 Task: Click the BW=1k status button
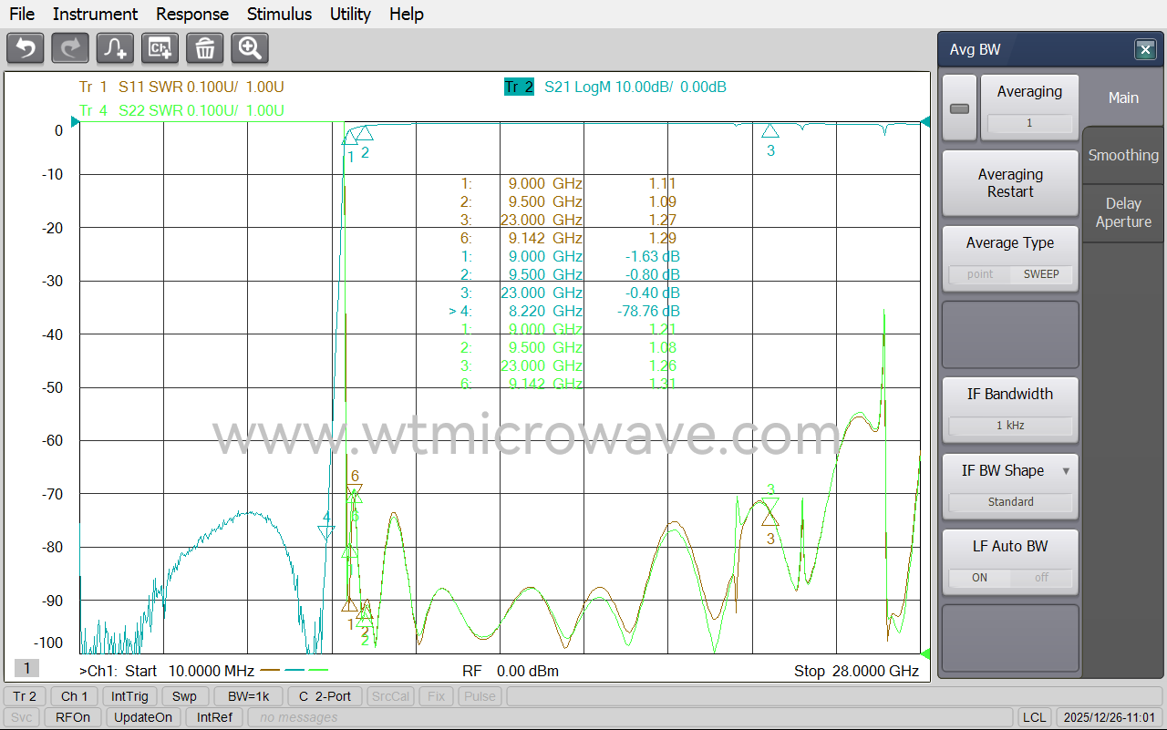coord(249,696)
